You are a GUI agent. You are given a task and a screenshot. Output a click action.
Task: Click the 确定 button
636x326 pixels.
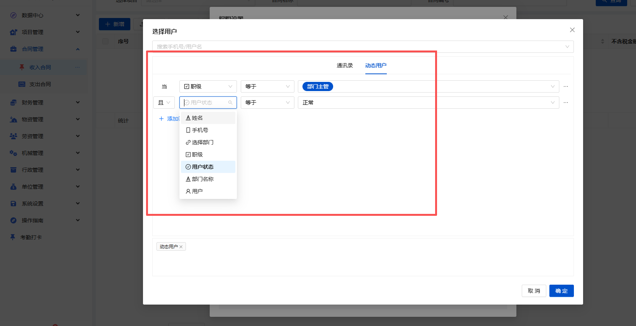pyautogui.click(x=562, y=291)
